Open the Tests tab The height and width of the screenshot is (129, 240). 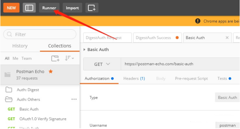[224, 78]
